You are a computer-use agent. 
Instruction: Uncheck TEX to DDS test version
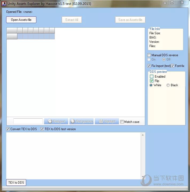click(x=42, y=129)
